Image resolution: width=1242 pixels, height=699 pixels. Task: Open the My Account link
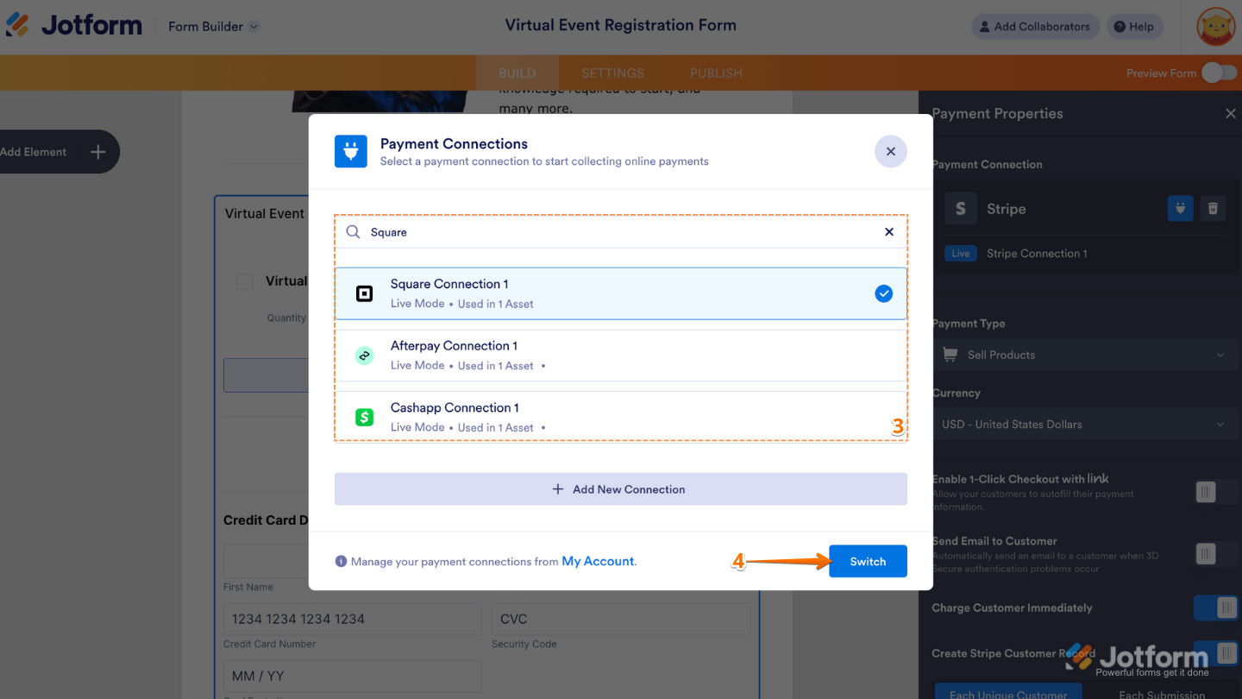[598, 561]
